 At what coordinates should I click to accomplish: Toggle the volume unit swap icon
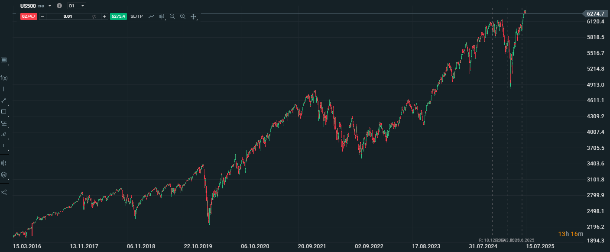[94, 16]
